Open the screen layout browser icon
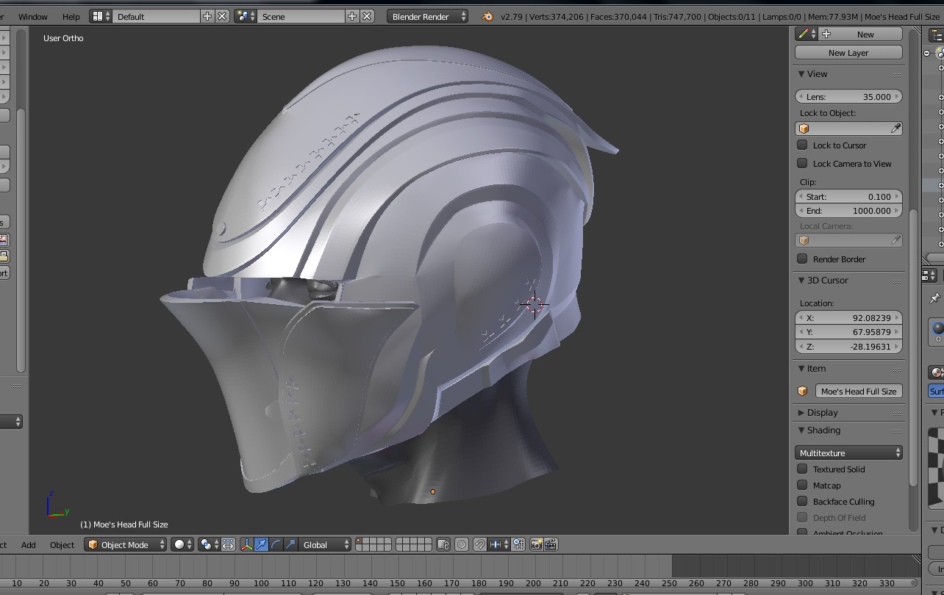 tap(101, 16)
